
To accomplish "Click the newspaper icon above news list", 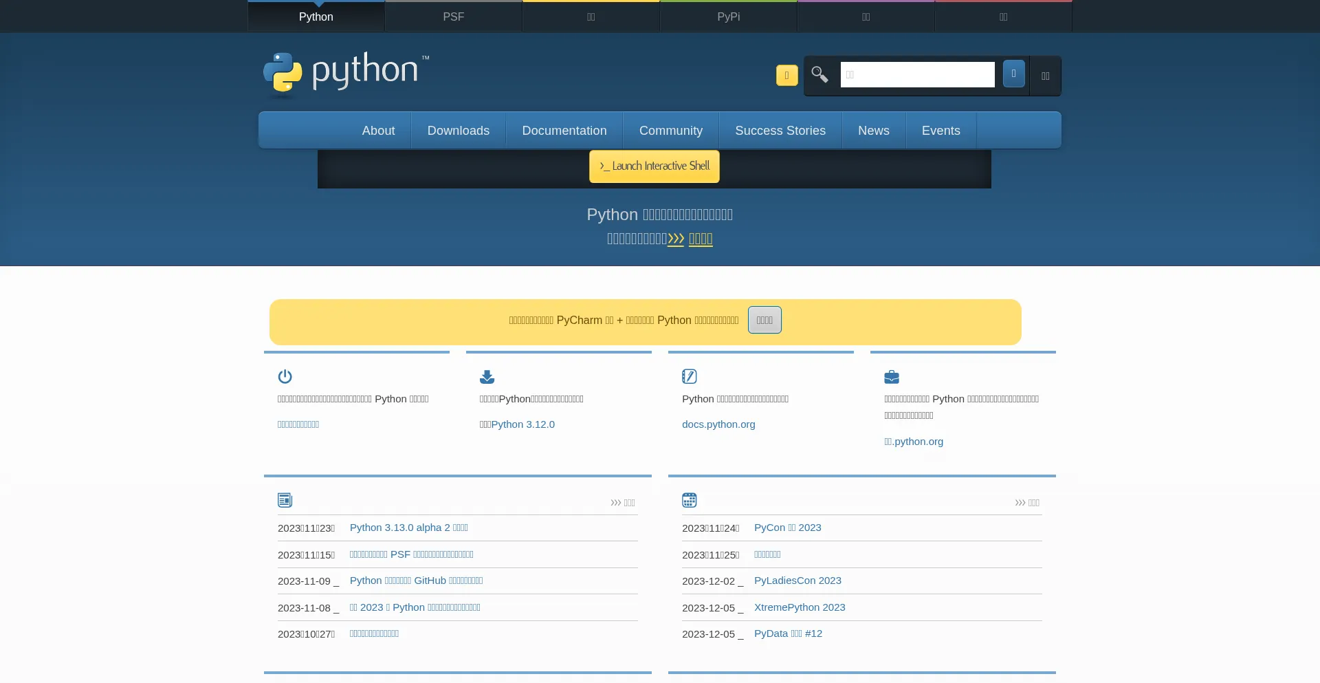I will 285,500.
